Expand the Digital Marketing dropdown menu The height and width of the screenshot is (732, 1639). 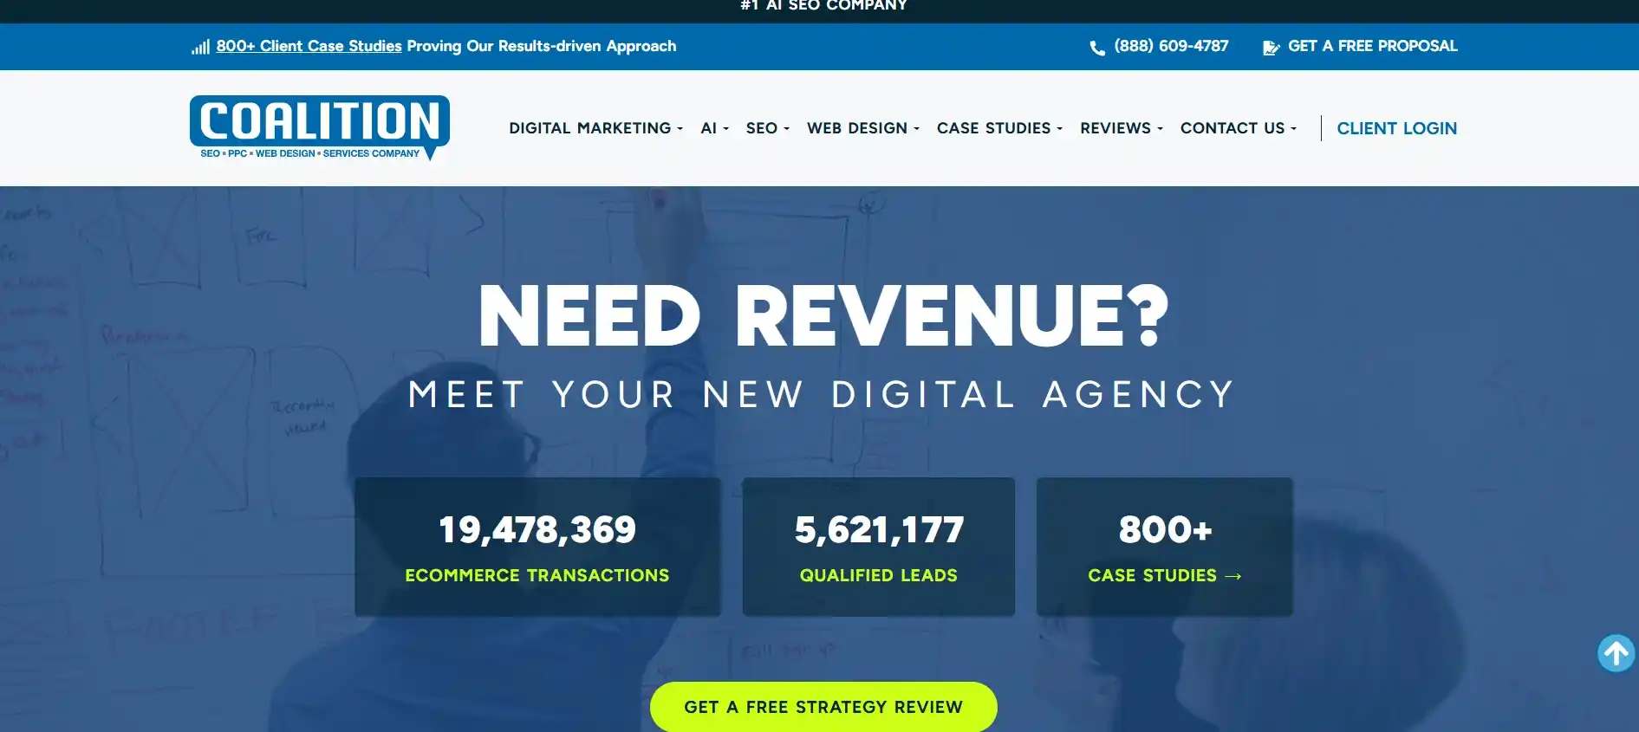pyautogui.click(x=595, y=128)
